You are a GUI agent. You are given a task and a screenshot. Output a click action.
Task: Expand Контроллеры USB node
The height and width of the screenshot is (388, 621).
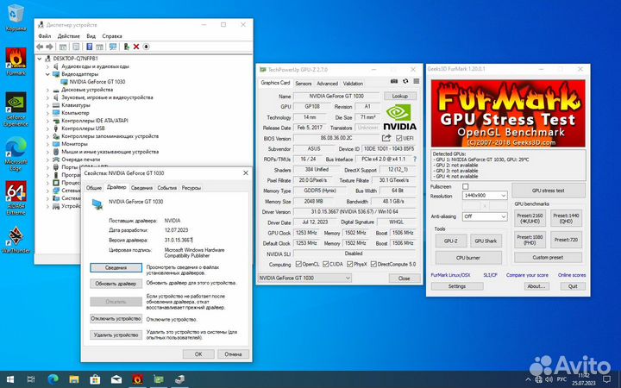click(47, 128)
